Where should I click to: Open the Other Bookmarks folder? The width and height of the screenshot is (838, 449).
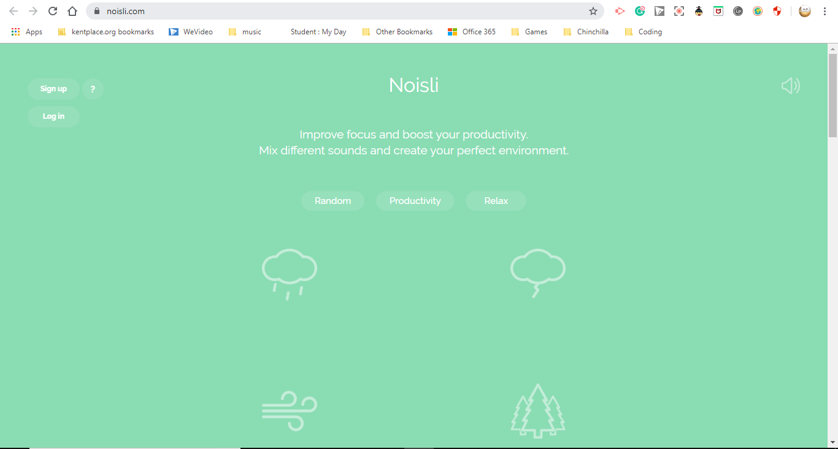pyautogui.click(x=398, y=32)
